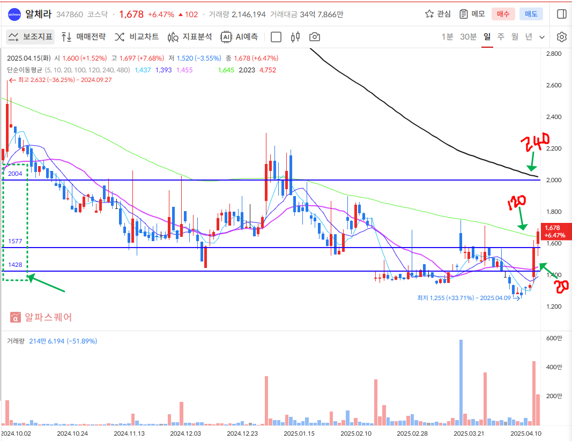Open the 메모 note tool
This screenshot has width=572, height=441.
click(472, 14)
